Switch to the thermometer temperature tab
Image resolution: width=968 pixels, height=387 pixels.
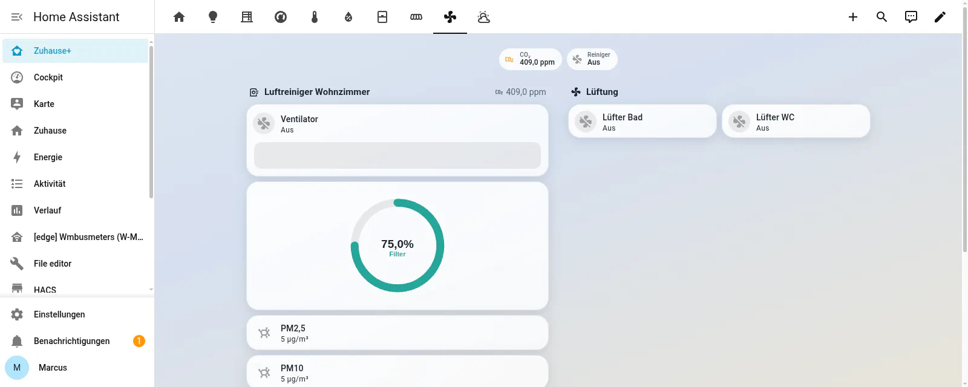[315, 17]
